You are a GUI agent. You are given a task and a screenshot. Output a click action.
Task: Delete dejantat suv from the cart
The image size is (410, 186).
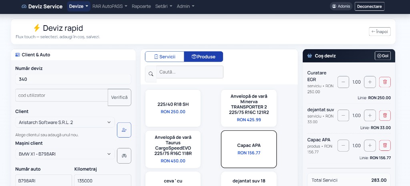385,116
